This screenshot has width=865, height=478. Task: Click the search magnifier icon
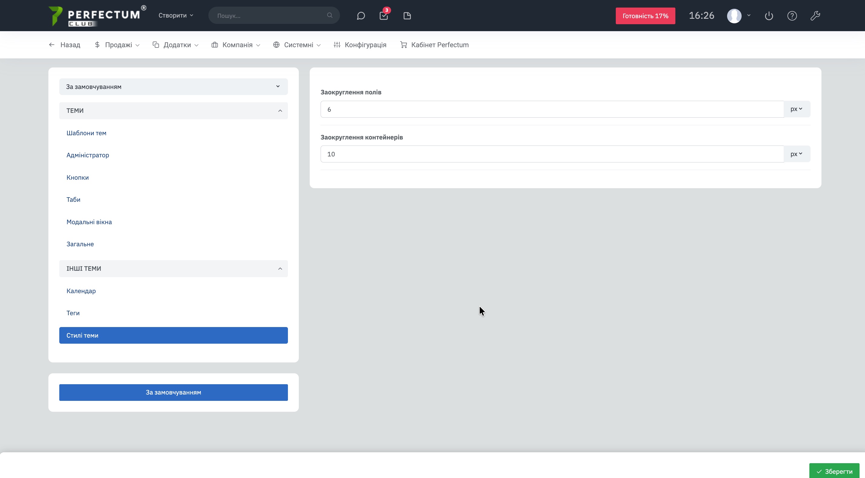330,15
